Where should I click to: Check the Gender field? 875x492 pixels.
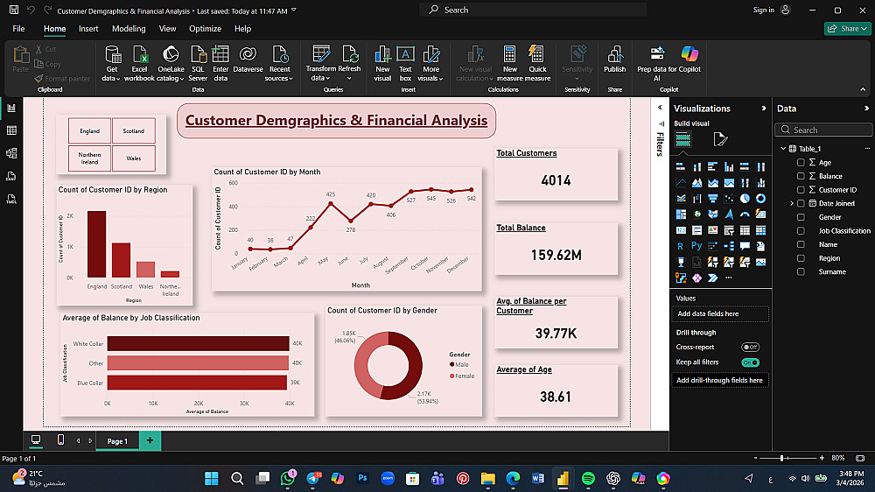click(x=801, y=217)
